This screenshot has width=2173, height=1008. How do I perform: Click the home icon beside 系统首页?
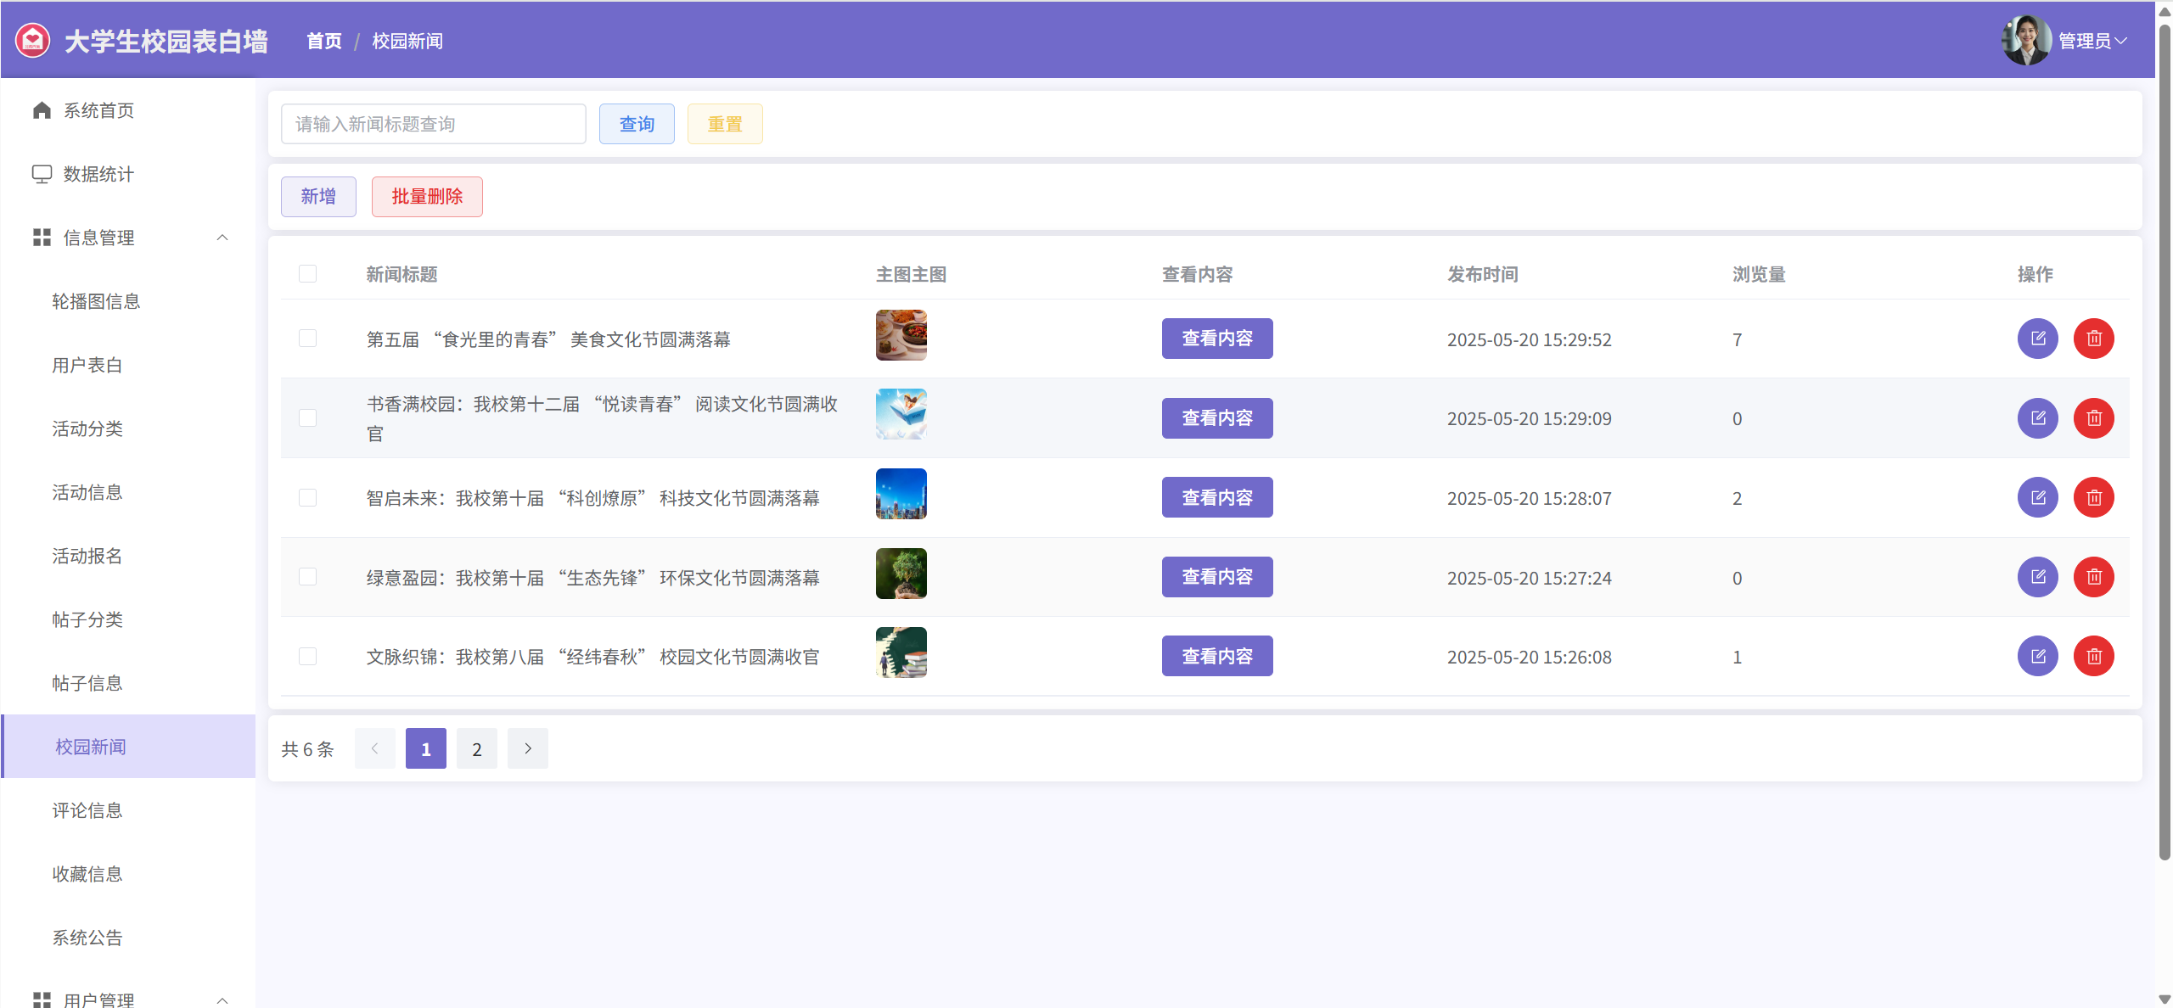(x=42, y=110)
